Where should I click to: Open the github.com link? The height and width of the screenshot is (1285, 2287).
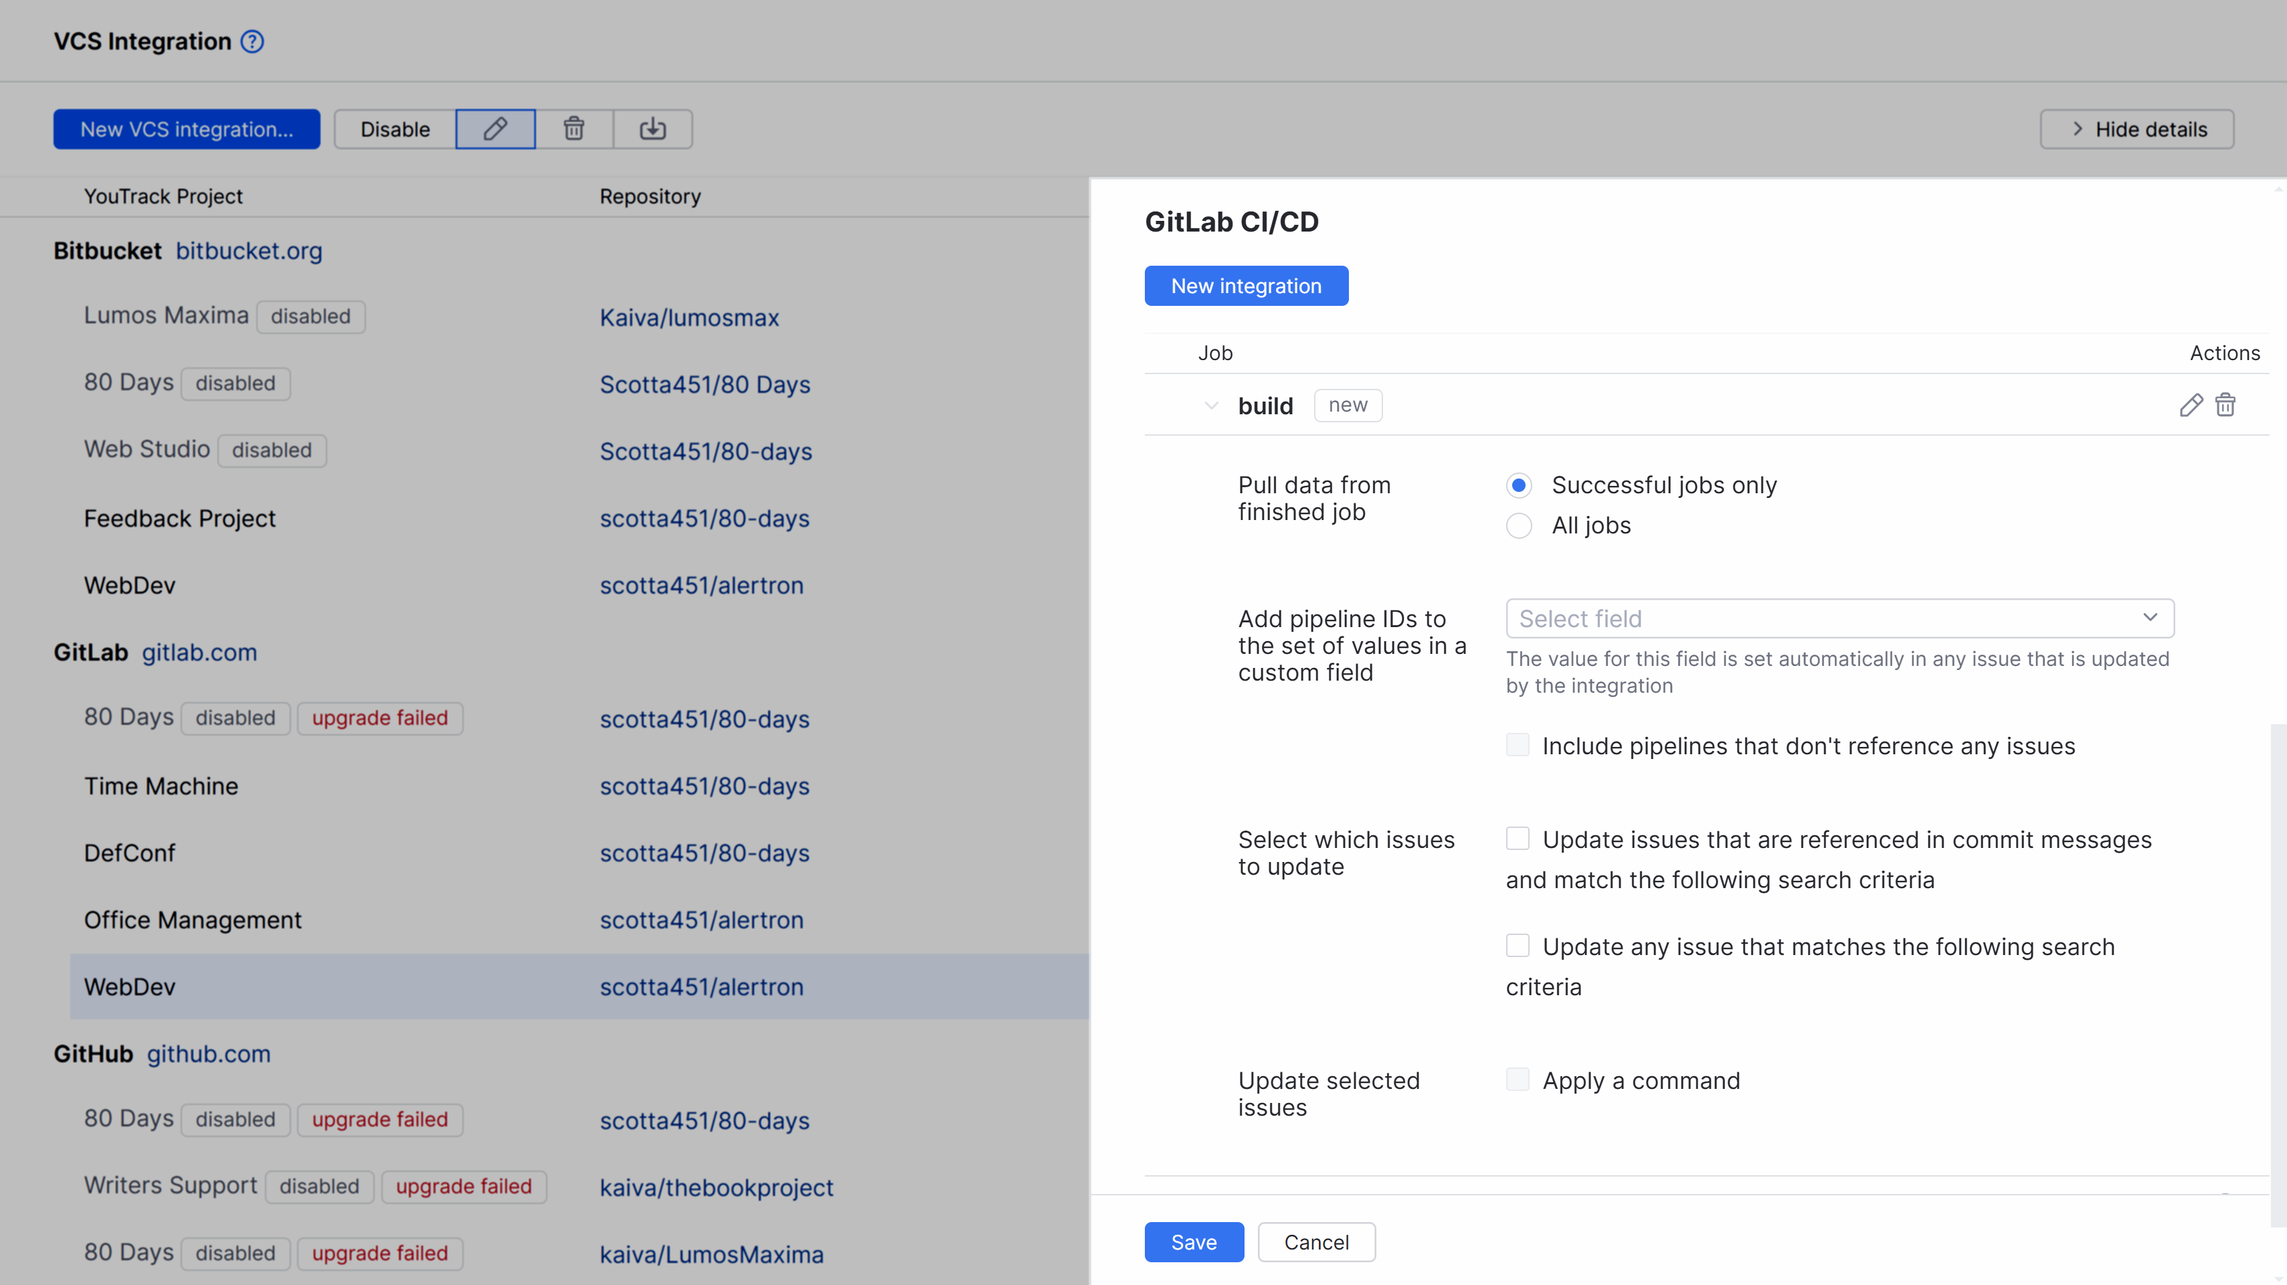click(x=209, y=1054)
